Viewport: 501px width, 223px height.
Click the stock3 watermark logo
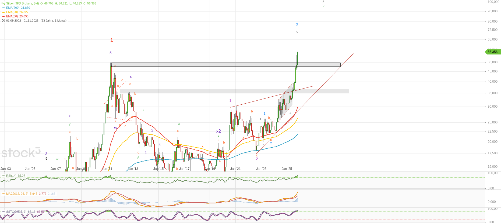pos(21,153)
